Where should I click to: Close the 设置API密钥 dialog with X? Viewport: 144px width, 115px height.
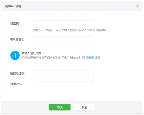coord(137,6)
